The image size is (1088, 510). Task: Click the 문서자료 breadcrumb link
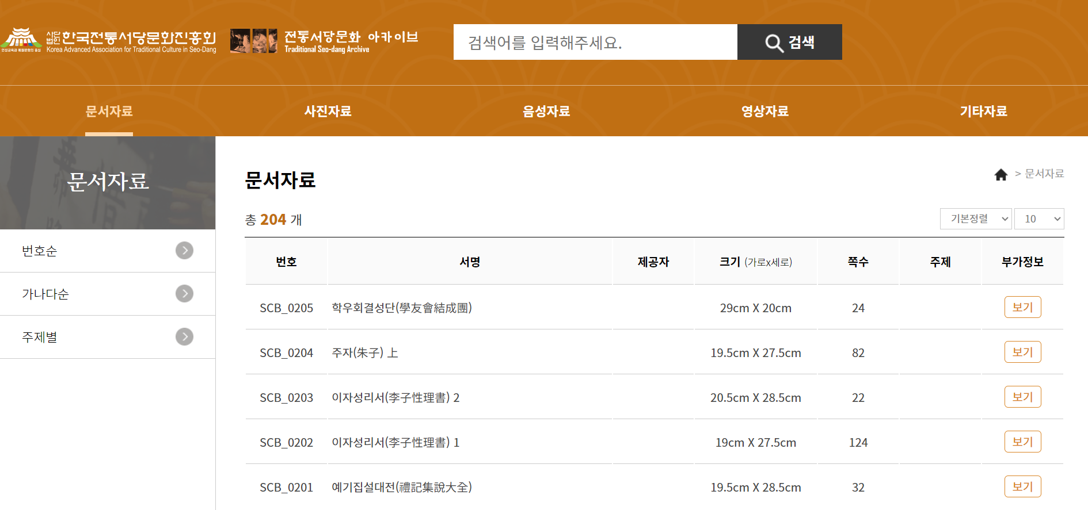click(x=1044, y=174)
